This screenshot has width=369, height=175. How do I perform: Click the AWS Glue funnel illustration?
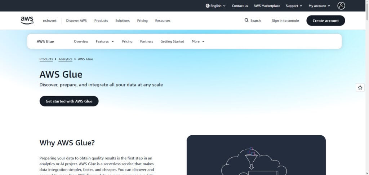(256, 155)
